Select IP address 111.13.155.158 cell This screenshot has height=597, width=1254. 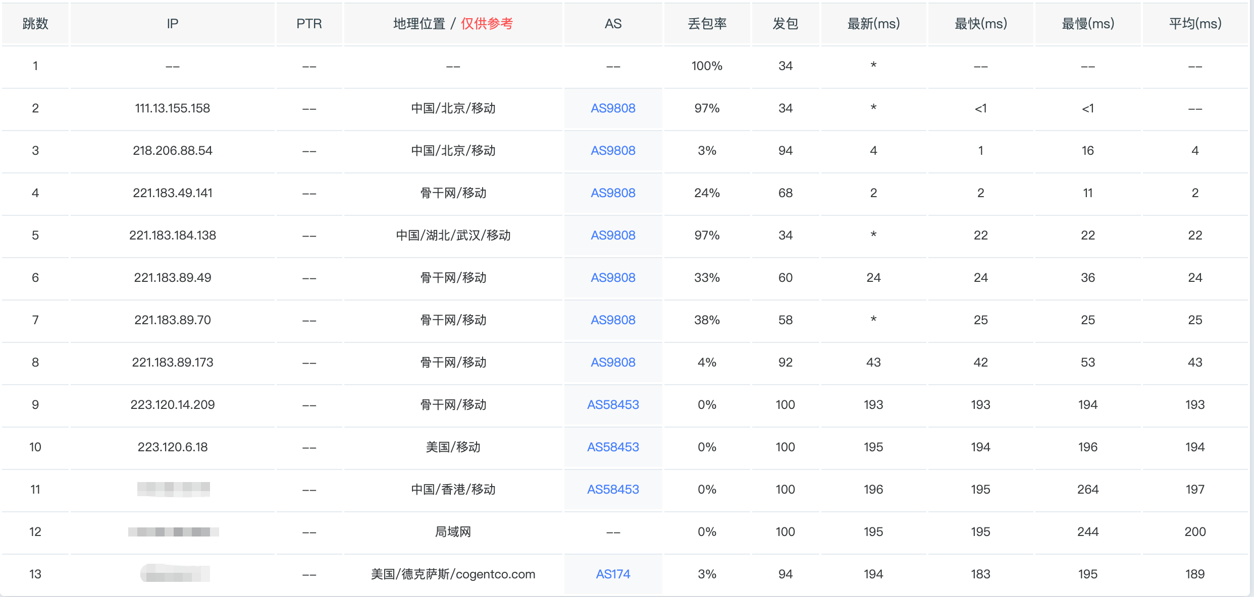[172, 108]
